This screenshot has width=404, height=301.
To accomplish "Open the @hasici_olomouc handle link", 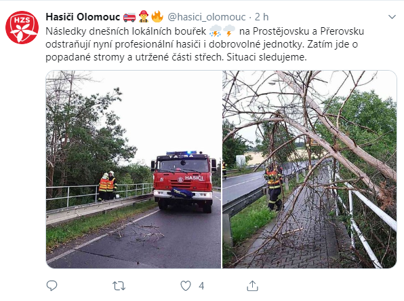I will point(207,17).
